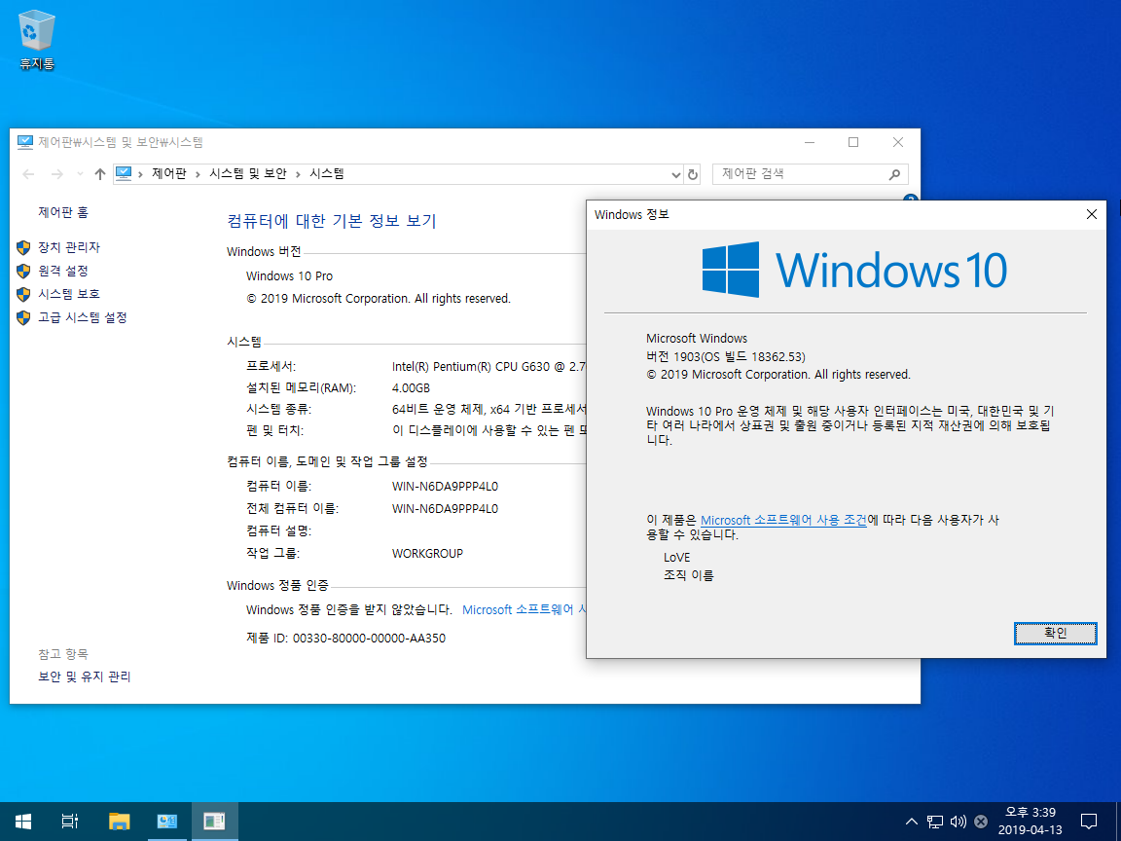Close the Windows 정보 dialog
The height and width of the screenshot is (841, 1121).
click(1091, 214)
